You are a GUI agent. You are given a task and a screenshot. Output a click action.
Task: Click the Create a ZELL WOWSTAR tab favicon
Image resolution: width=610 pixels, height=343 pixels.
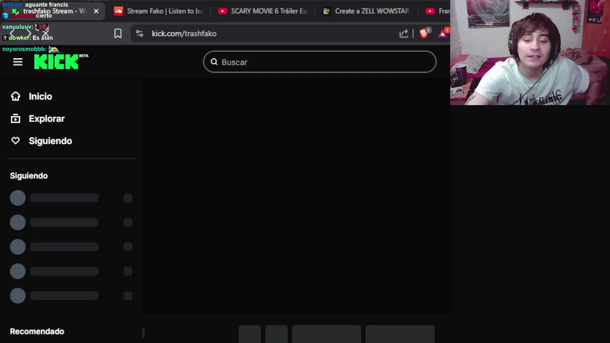[x=326, y=11]
